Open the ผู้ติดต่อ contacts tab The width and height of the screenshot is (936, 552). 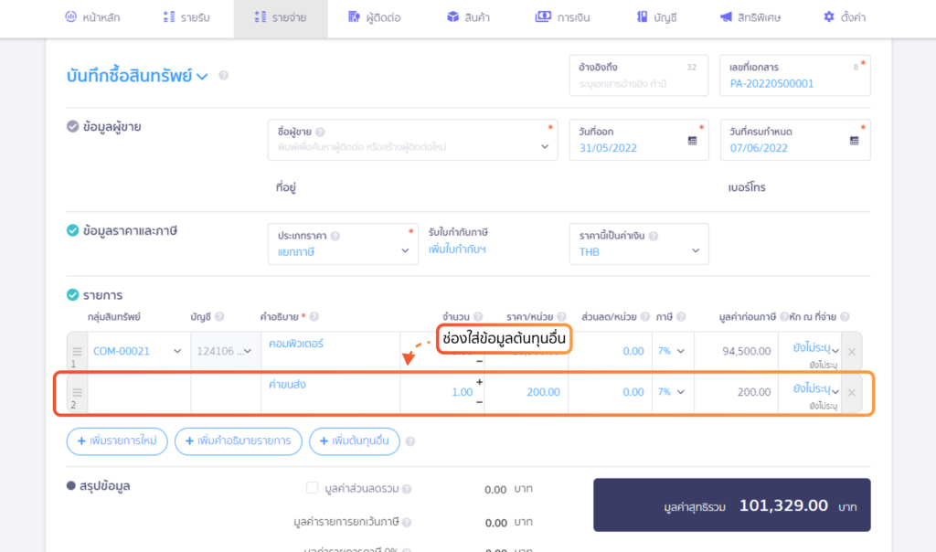point(374,17)
